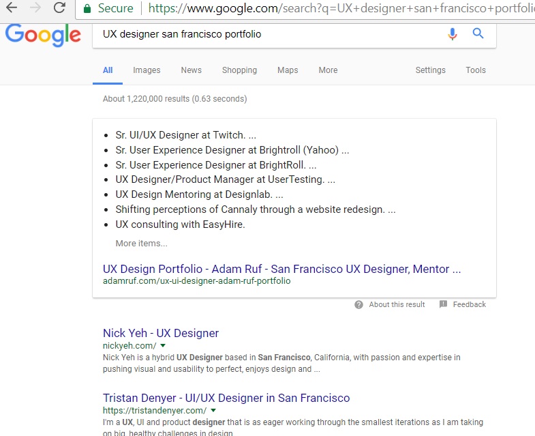Click More items... in featured snippet

click(141, 244)
